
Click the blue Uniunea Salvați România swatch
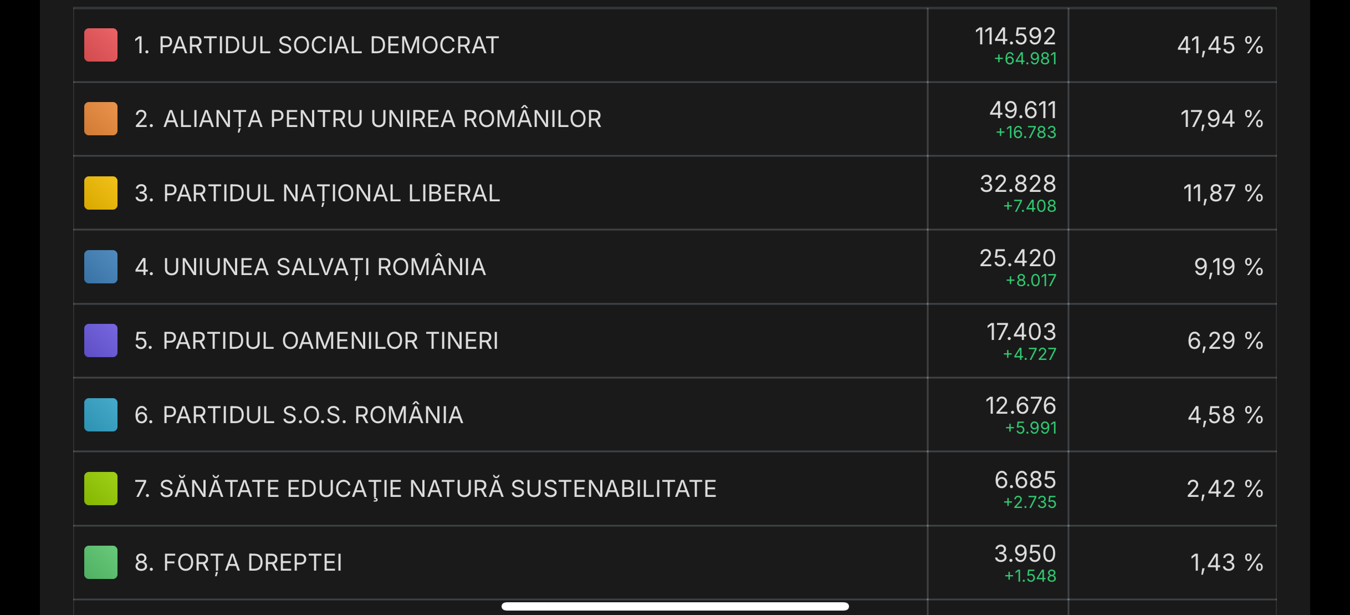[101, 267]
